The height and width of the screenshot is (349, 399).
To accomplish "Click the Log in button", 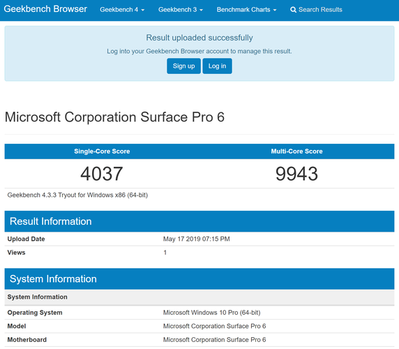I will pos(217,66).
